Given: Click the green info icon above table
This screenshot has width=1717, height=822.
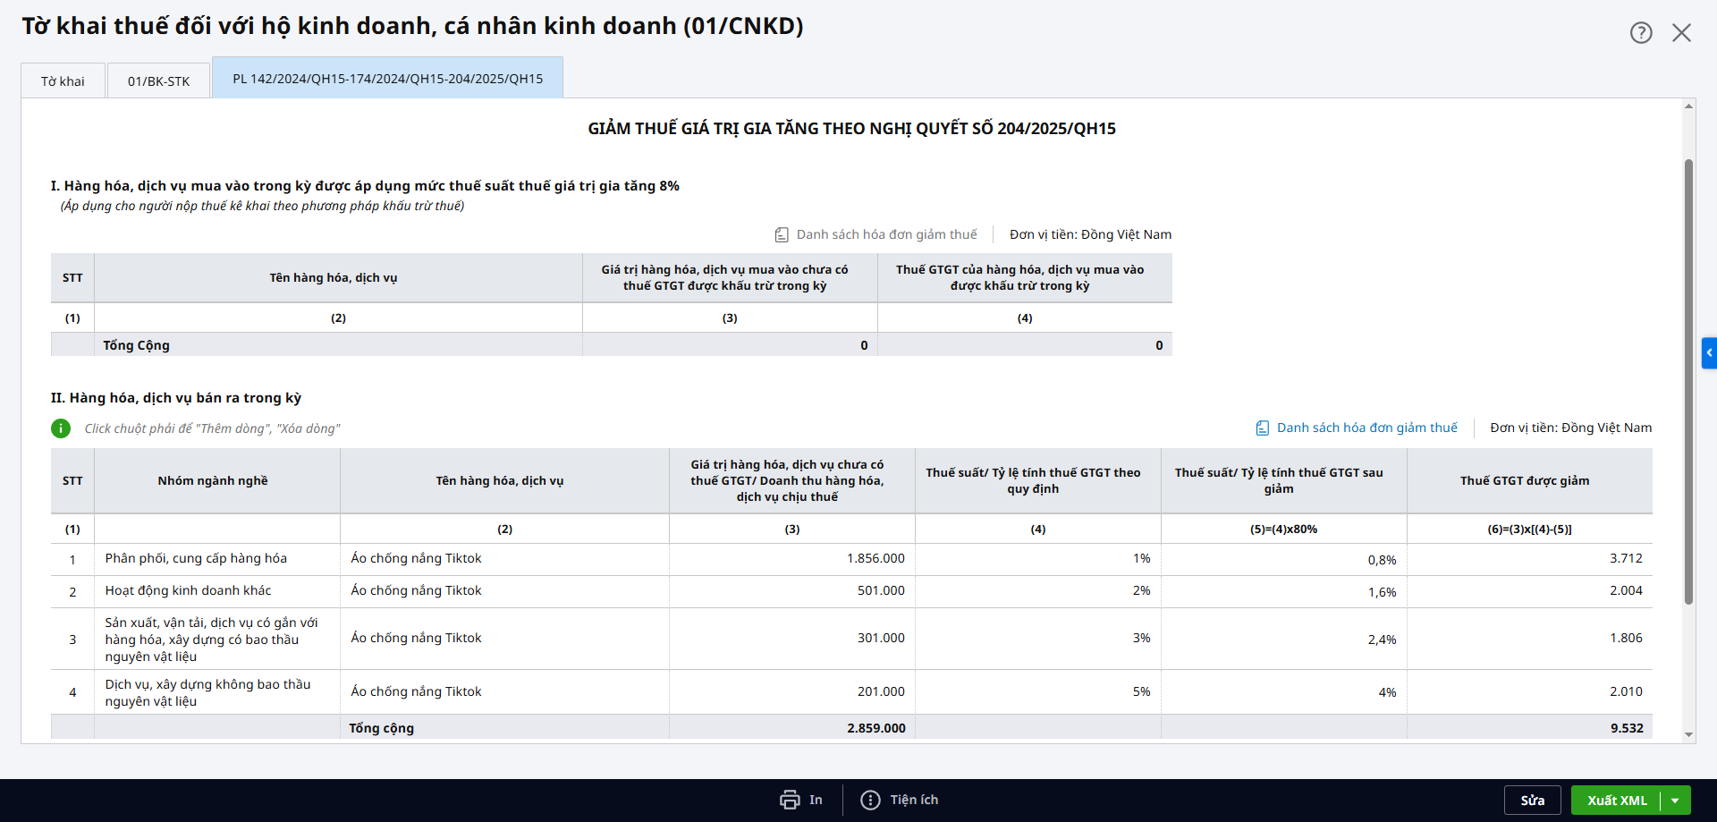Looking at the screenshot, I should pos(61,428).
